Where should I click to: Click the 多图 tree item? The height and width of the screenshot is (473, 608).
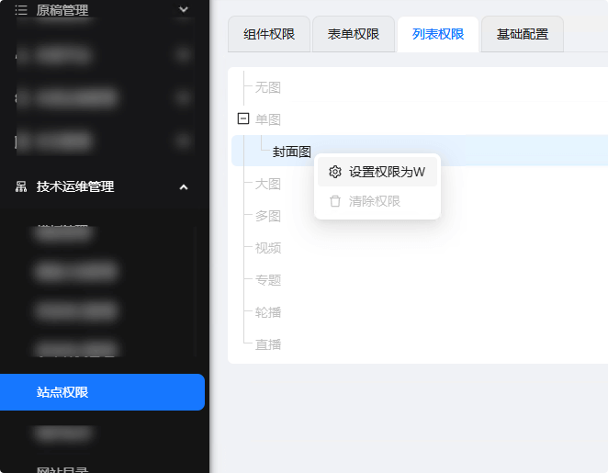tap(267, 216)
